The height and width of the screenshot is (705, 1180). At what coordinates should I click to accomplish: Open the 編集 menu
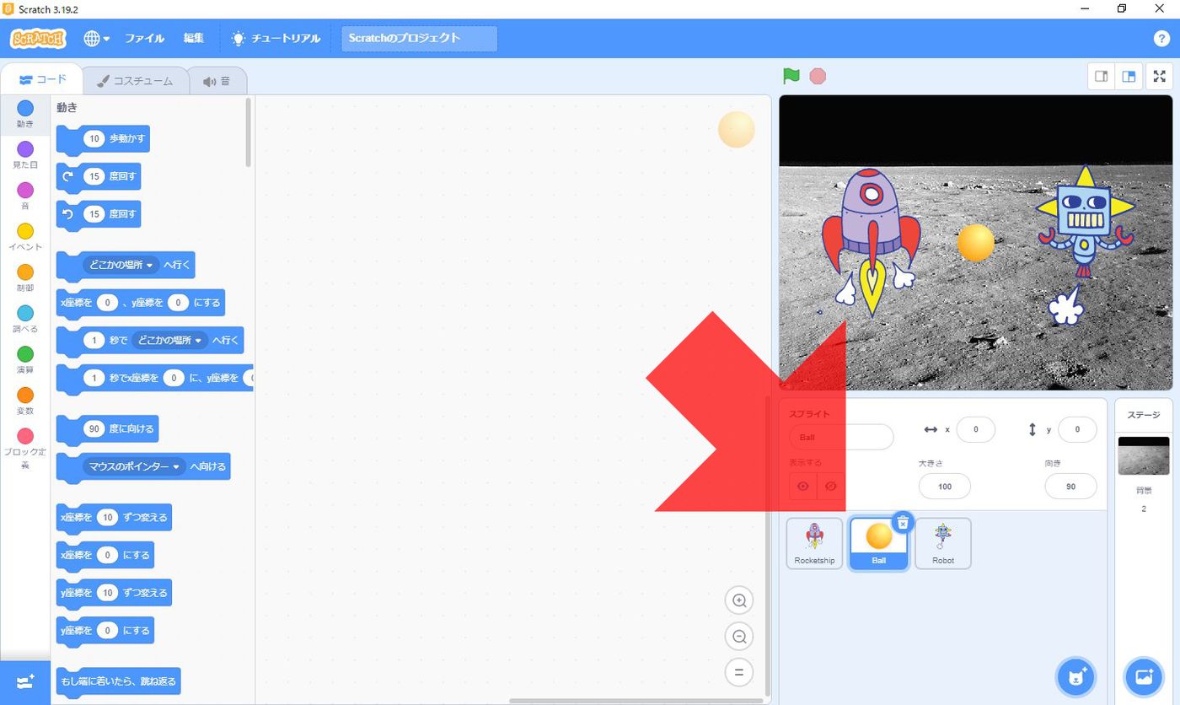pyautogui.click(x=194, y=39)
